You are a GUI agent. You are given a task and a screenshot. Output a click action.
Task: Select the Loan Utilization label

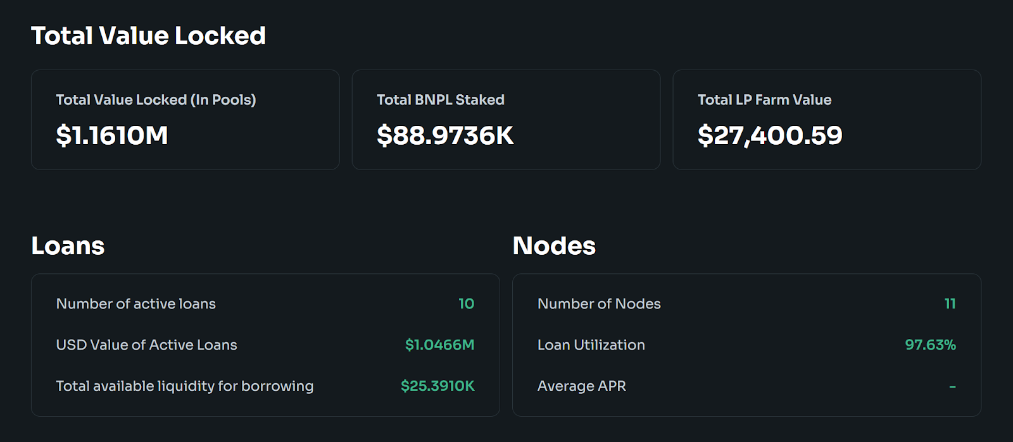click(591, 345)
